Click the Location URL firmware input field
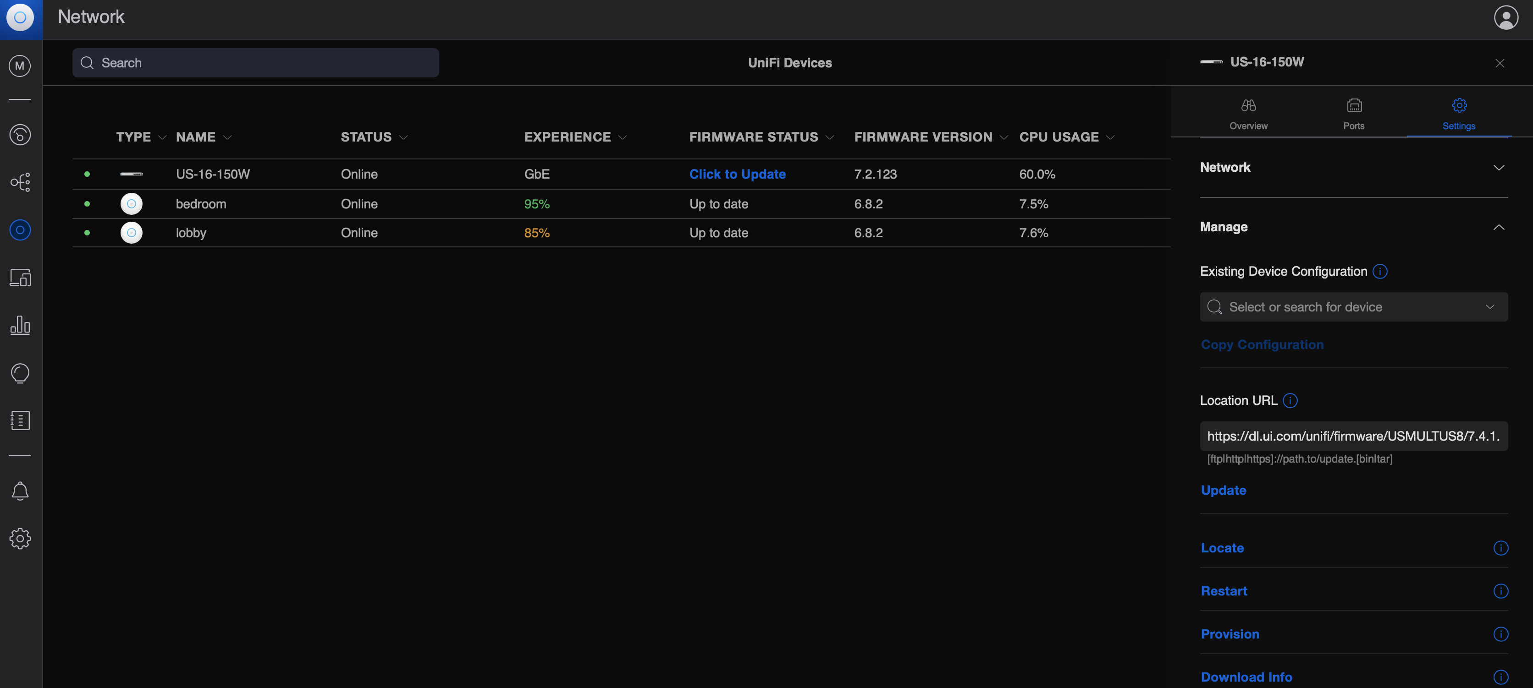 click(x=1353, y=437)
